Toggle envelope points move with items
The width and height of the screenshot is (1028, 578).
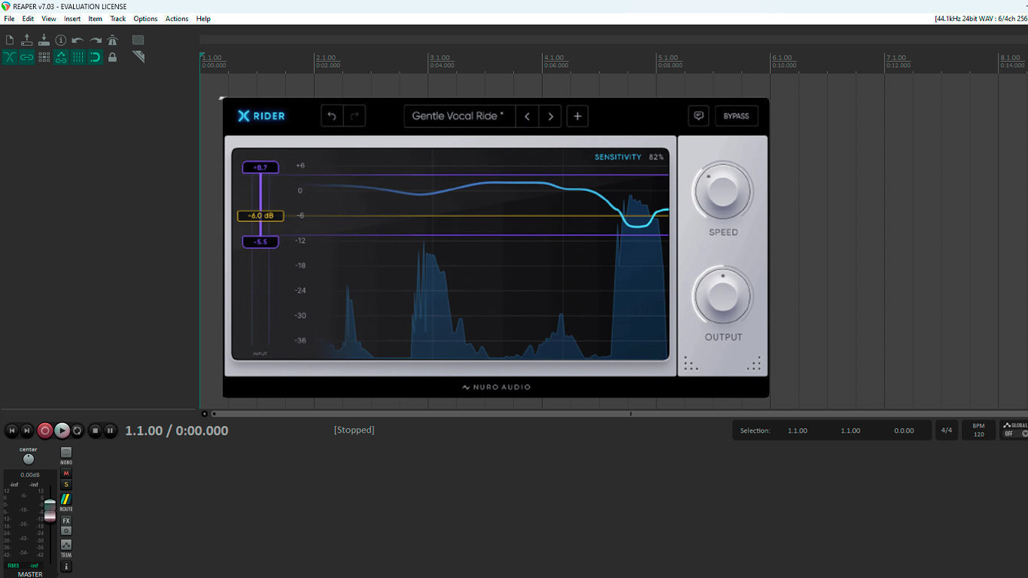tap(61, 57)
